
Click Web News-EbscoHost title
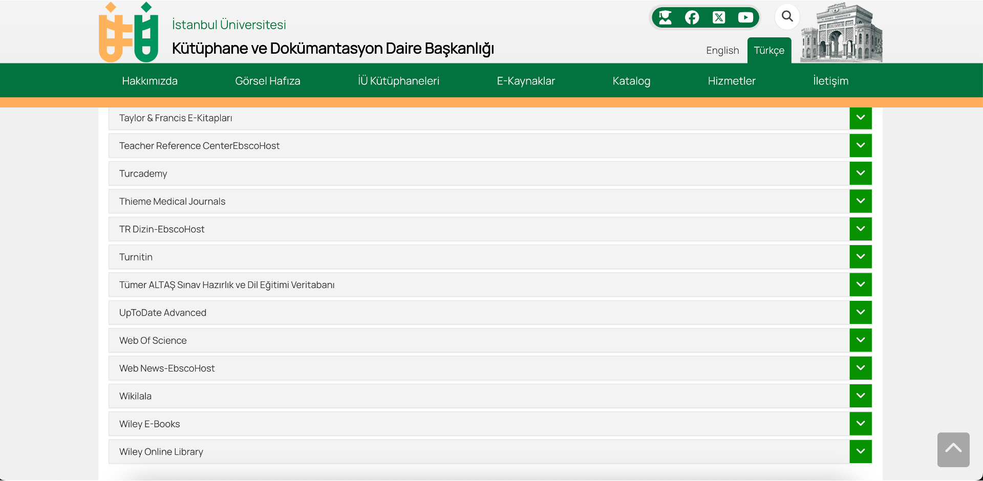(x=167, y=368)
